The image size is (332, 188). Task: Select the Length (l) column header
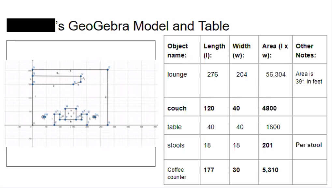(214, 50)
